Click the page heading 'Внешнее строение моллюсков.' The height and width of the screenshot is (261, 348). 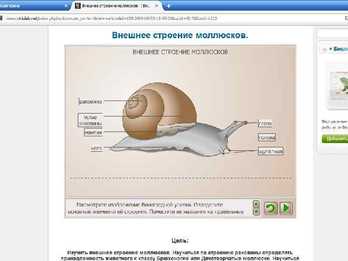click(x=180, y=35)
